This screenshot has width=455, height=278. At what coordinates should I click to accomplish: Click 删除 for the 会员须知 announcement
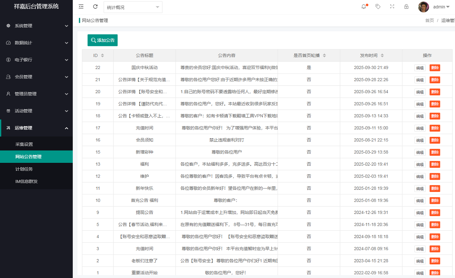435,140
